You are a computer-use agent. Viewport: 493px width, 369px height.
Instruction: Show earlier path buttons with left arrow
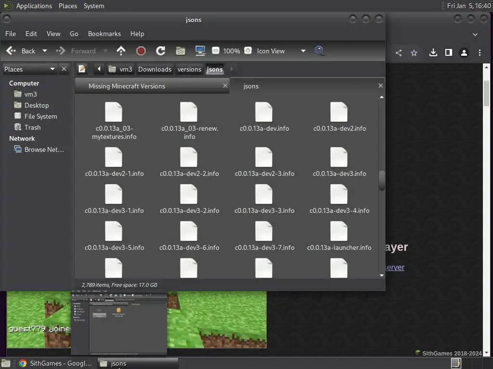(x=99, y=69)
